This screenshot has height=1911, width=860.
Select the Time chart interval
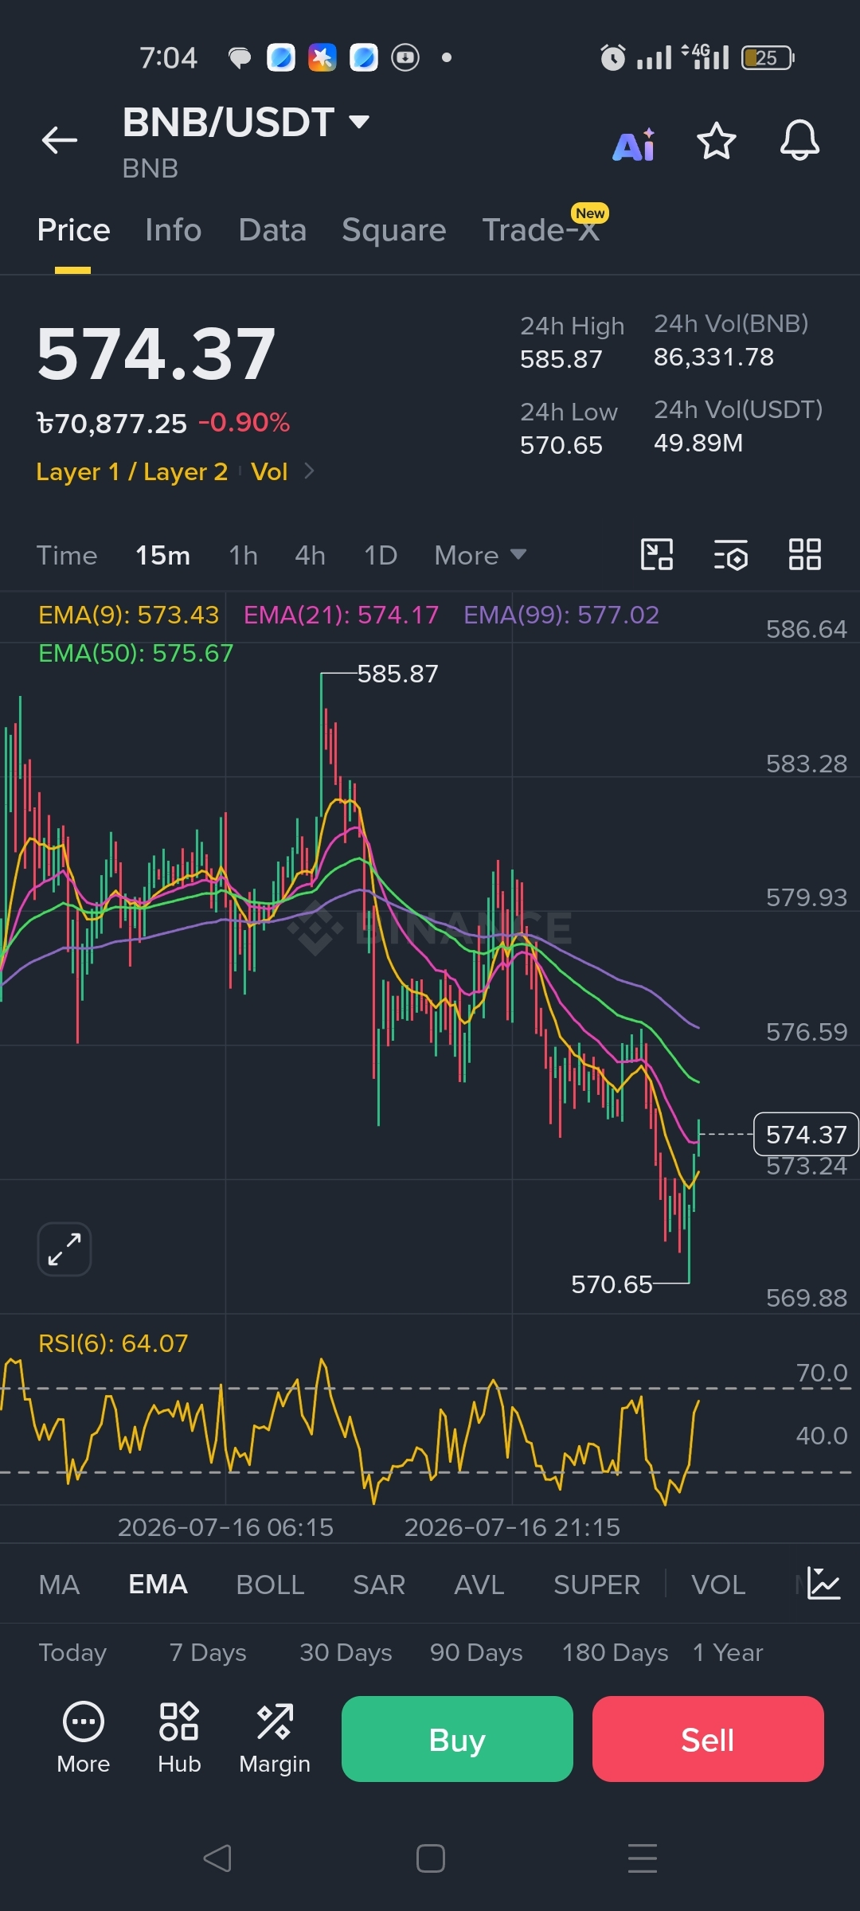(x=67, y=555)
